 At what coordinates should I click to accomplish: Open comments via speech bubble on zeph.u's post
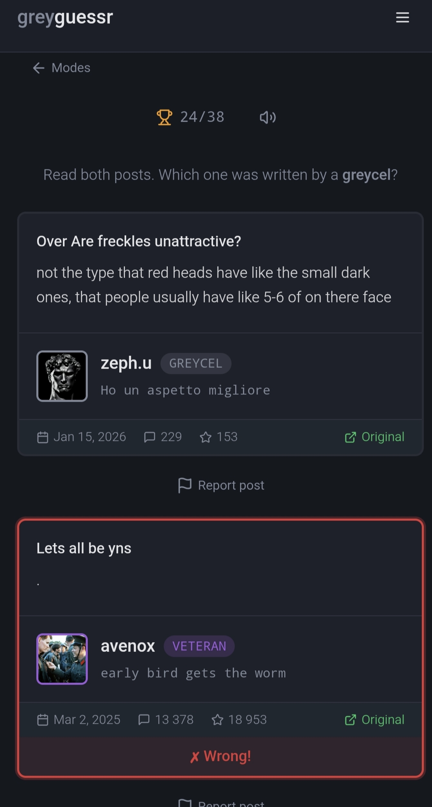click(x=150, y=436)
